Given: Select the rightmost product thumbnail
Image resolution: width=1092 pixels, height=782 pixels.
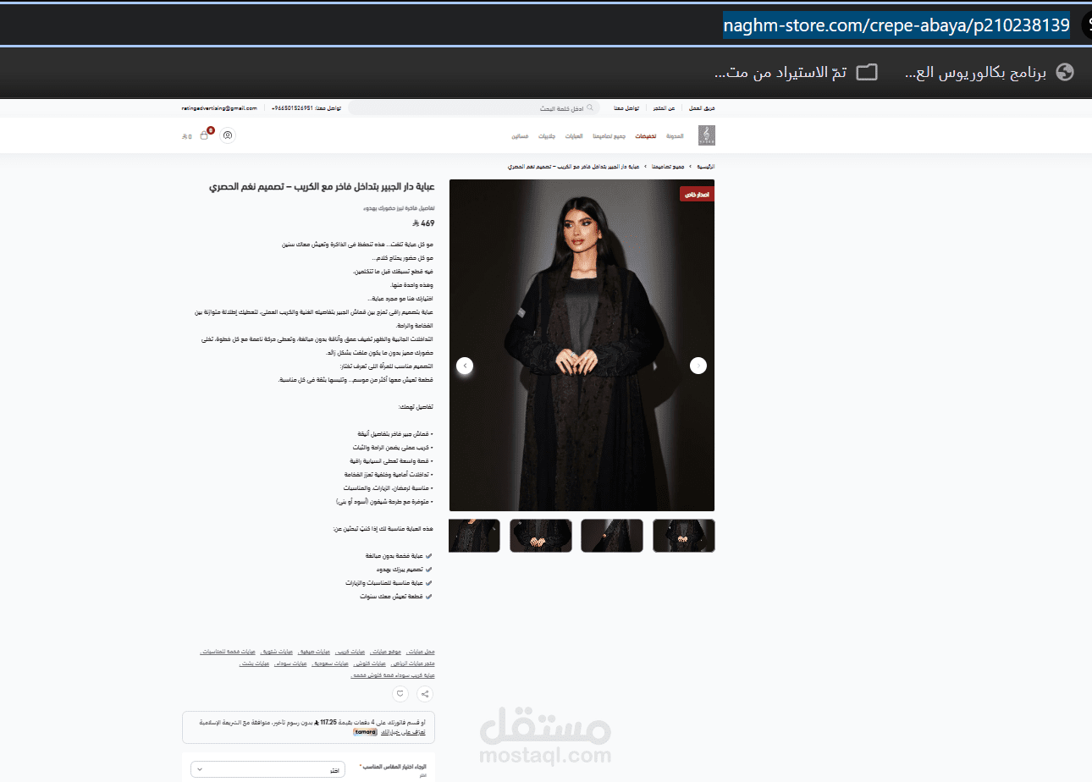Looking at the screenshot, I should click(x=683, y=536).
